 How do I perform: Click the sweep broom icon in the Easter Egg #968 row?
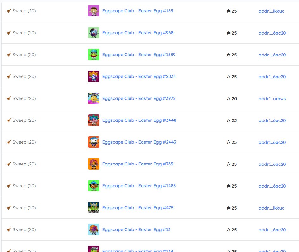9,33
